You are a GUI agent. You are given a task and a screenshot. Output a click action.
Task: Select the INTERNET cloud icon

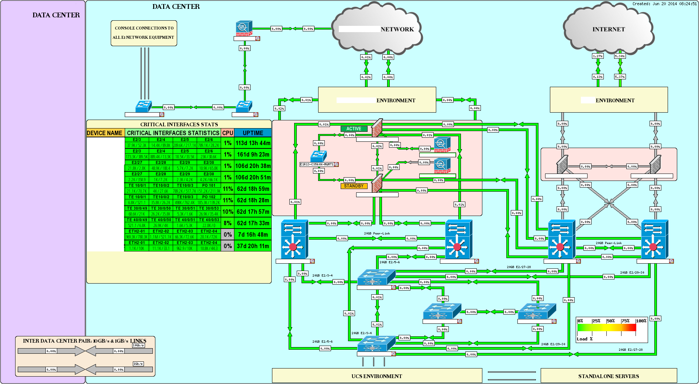coord(608,29)
